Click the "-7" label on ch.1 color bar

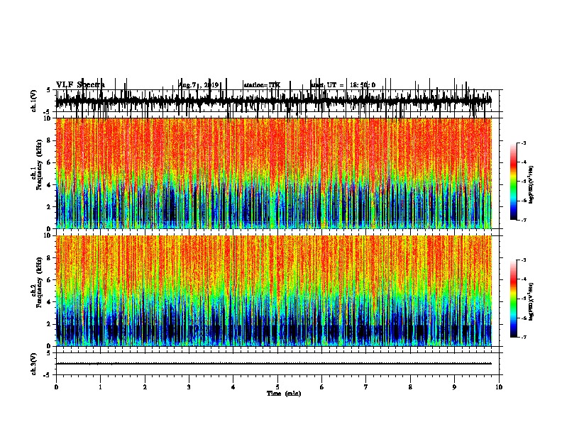click(524, 220)
